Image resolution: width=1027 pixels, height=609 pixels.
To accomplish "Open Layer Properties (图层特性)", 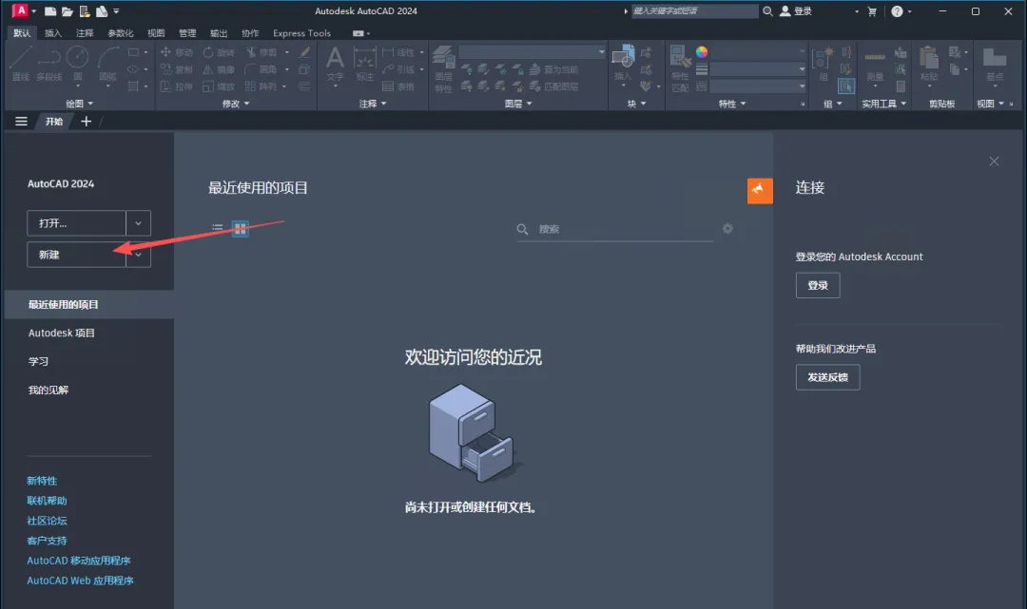I will point(443,69).
